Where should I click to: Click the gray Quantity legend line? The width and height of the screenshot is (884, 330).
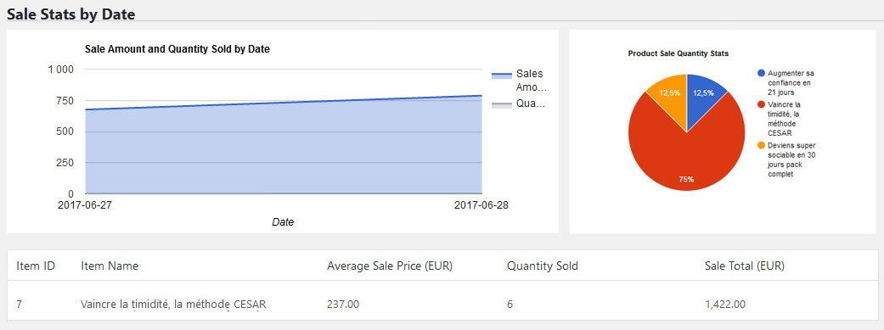pyautogui.click(x=501, y=104)
